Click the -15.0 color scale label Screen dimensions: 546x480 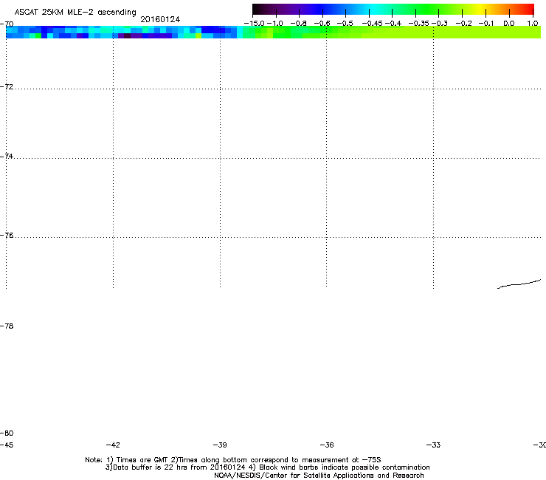tap(255, 24)
